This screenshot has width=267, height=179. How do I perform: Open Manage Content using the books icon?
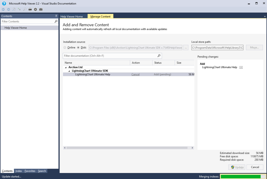point(41,9)
